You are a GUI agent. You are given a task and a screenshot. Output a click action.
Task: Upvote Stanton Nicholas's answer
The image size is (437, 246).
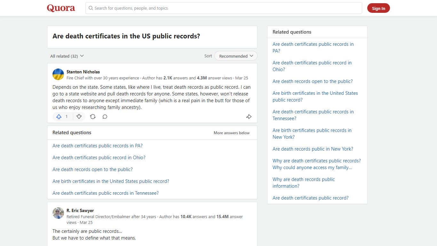pos(59,117)
